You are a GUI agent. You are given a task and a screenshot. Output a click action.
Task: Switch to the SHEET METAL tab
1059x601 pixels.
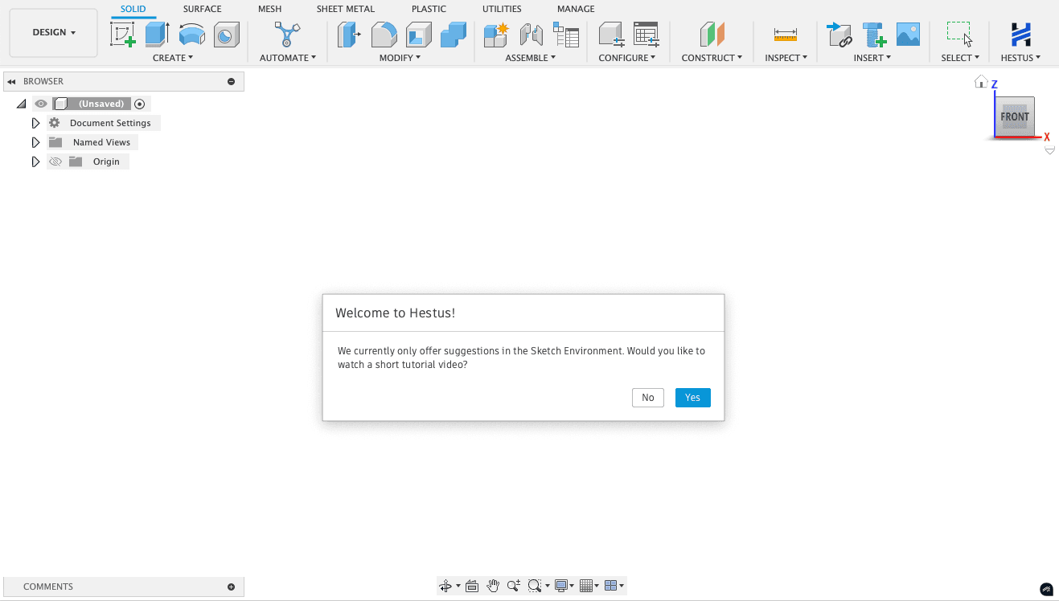[346, 9]
